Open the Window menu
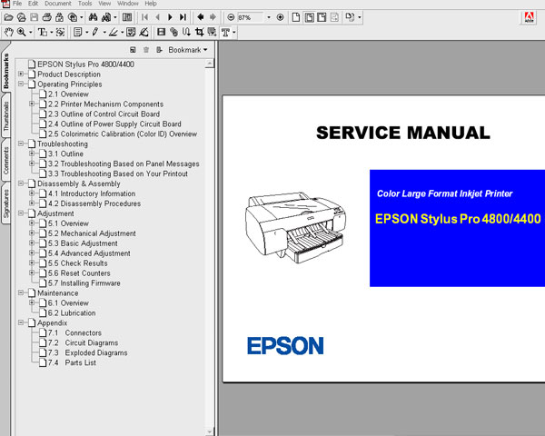545x436 pixels. (x=127, y=4)
